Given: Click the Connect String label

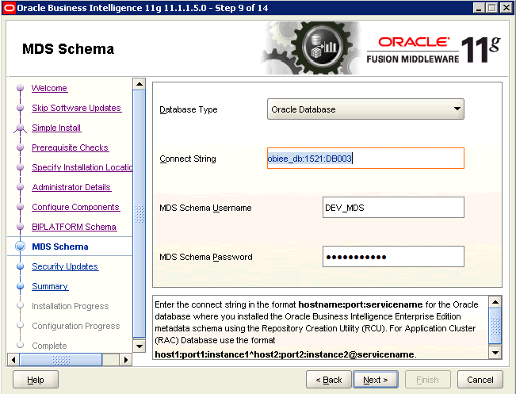Looking at the screenshot, I should [x=188, y=159].
